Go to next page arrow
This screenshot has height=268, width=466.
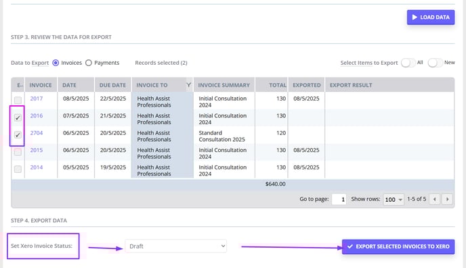tap(447, 199)
